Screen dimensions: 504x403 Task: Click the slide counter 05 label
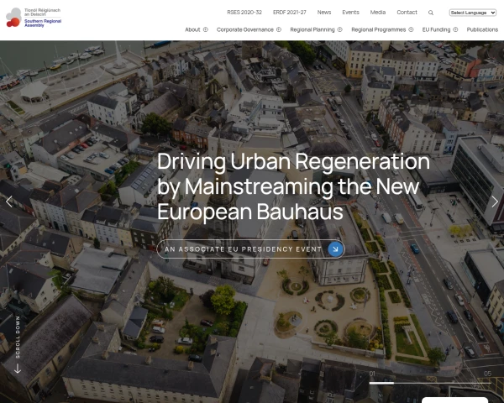(487, 374)
